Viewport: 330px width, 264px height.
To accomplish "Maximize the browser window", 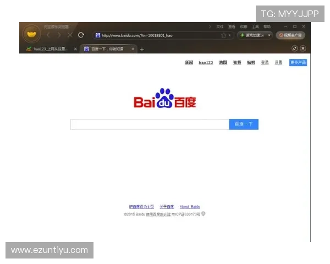I will click(x=295, y=26).
